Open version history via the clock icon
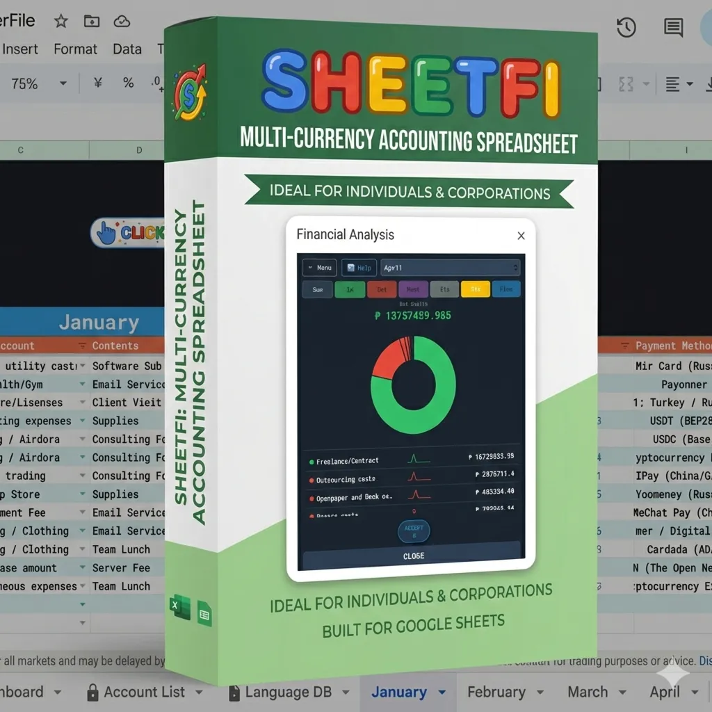The height and width of the screenshot is (712, 712). click(626, 27)
